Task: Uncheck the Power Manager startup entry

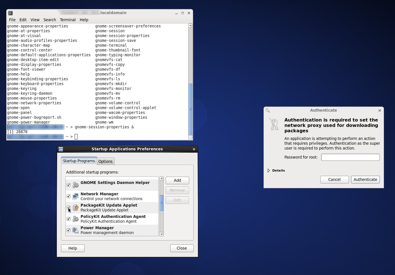Action: point(68,230)
